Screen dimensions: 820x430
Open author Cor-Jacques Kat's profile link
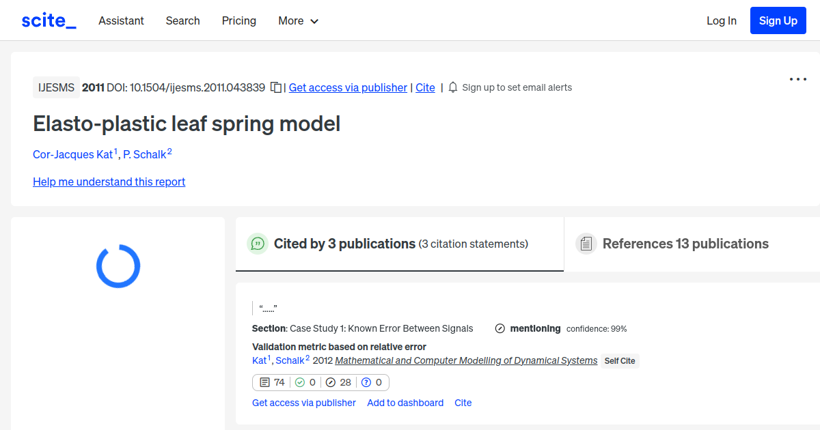click(x=72, y=154)
